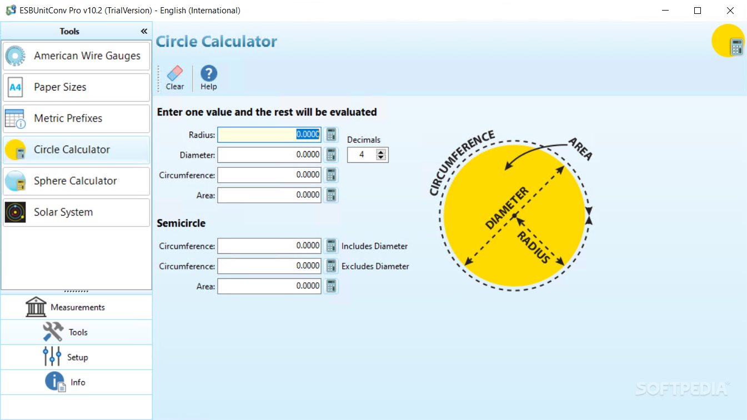Viewport: 747px width, 420px height.
Task: Select Circle Calculator in Tools list
Action: (76, 149)
